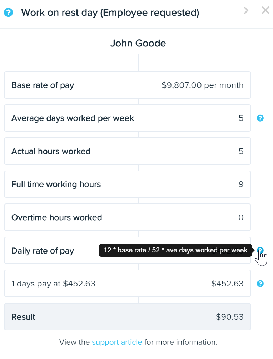
Task: Click the Daily rate of pay label
Action: pos(43,251)
